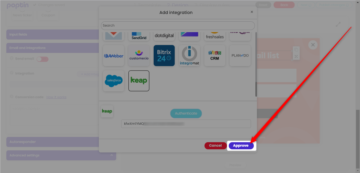
Task: Select the Plan Do integration tile
Action: click(x=240, y=56)
